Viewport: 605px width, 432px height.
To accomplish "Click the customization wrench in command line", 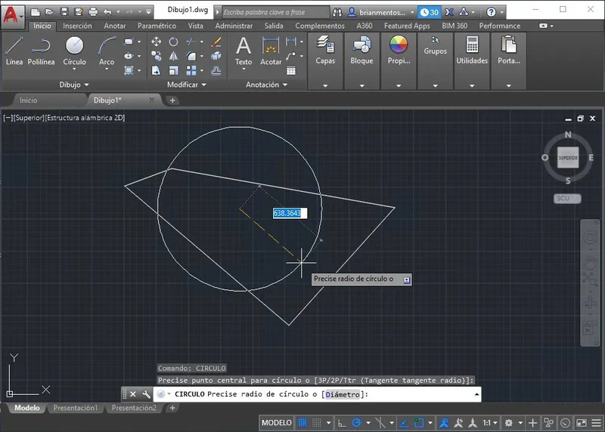I will (x=146, y=394).
